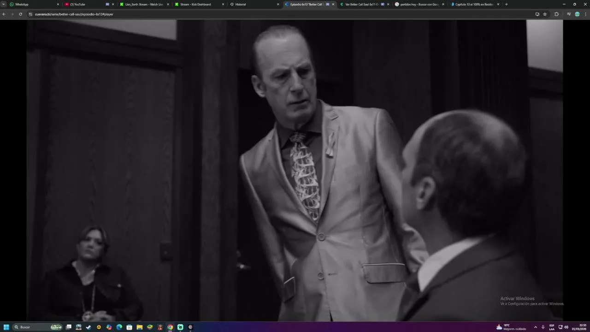The height and width of the screenshot is (332, 590).
Task: Open the Copilot taskbar icon
Action: tap(109, 327)
